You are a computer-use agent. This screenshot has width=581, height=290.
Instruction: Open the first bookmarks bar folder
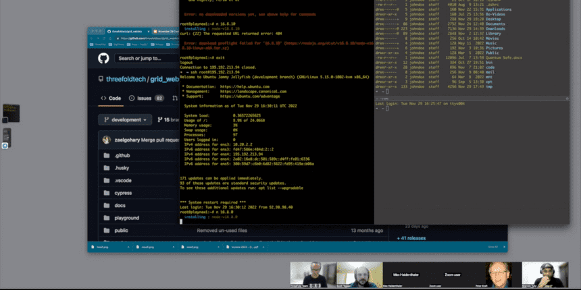coord(98,45)
